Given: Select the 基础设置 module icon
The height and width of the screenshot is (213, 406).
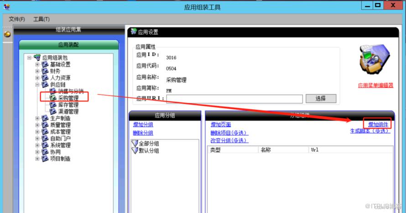Looking at the screenshot, I should (x=45, y=64).
